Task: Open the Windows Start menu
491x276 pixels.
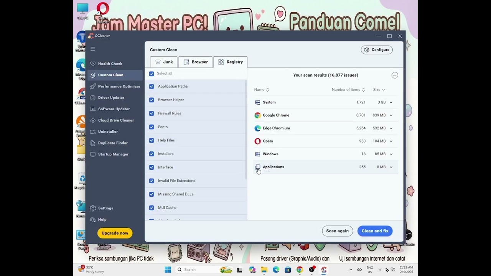Action: pyautogui.click(x=168, y=270)
